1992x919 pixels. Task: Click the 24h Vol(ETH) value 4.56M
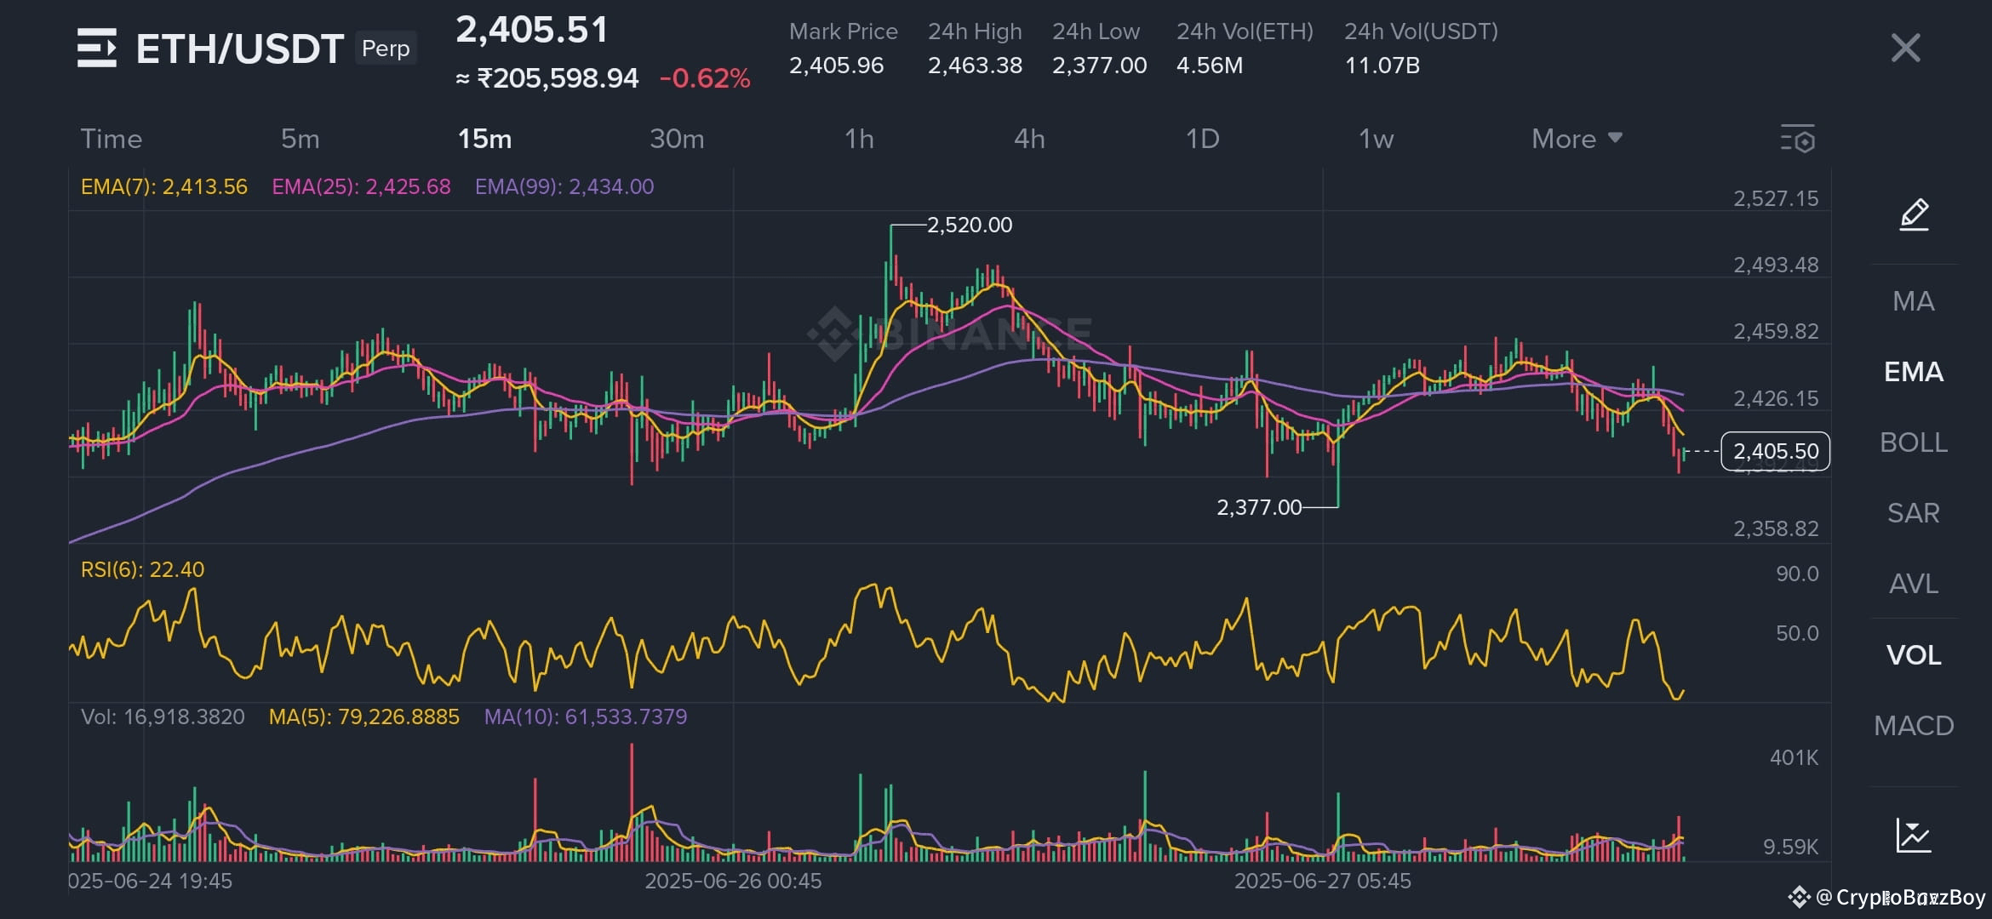(1210, 66)
